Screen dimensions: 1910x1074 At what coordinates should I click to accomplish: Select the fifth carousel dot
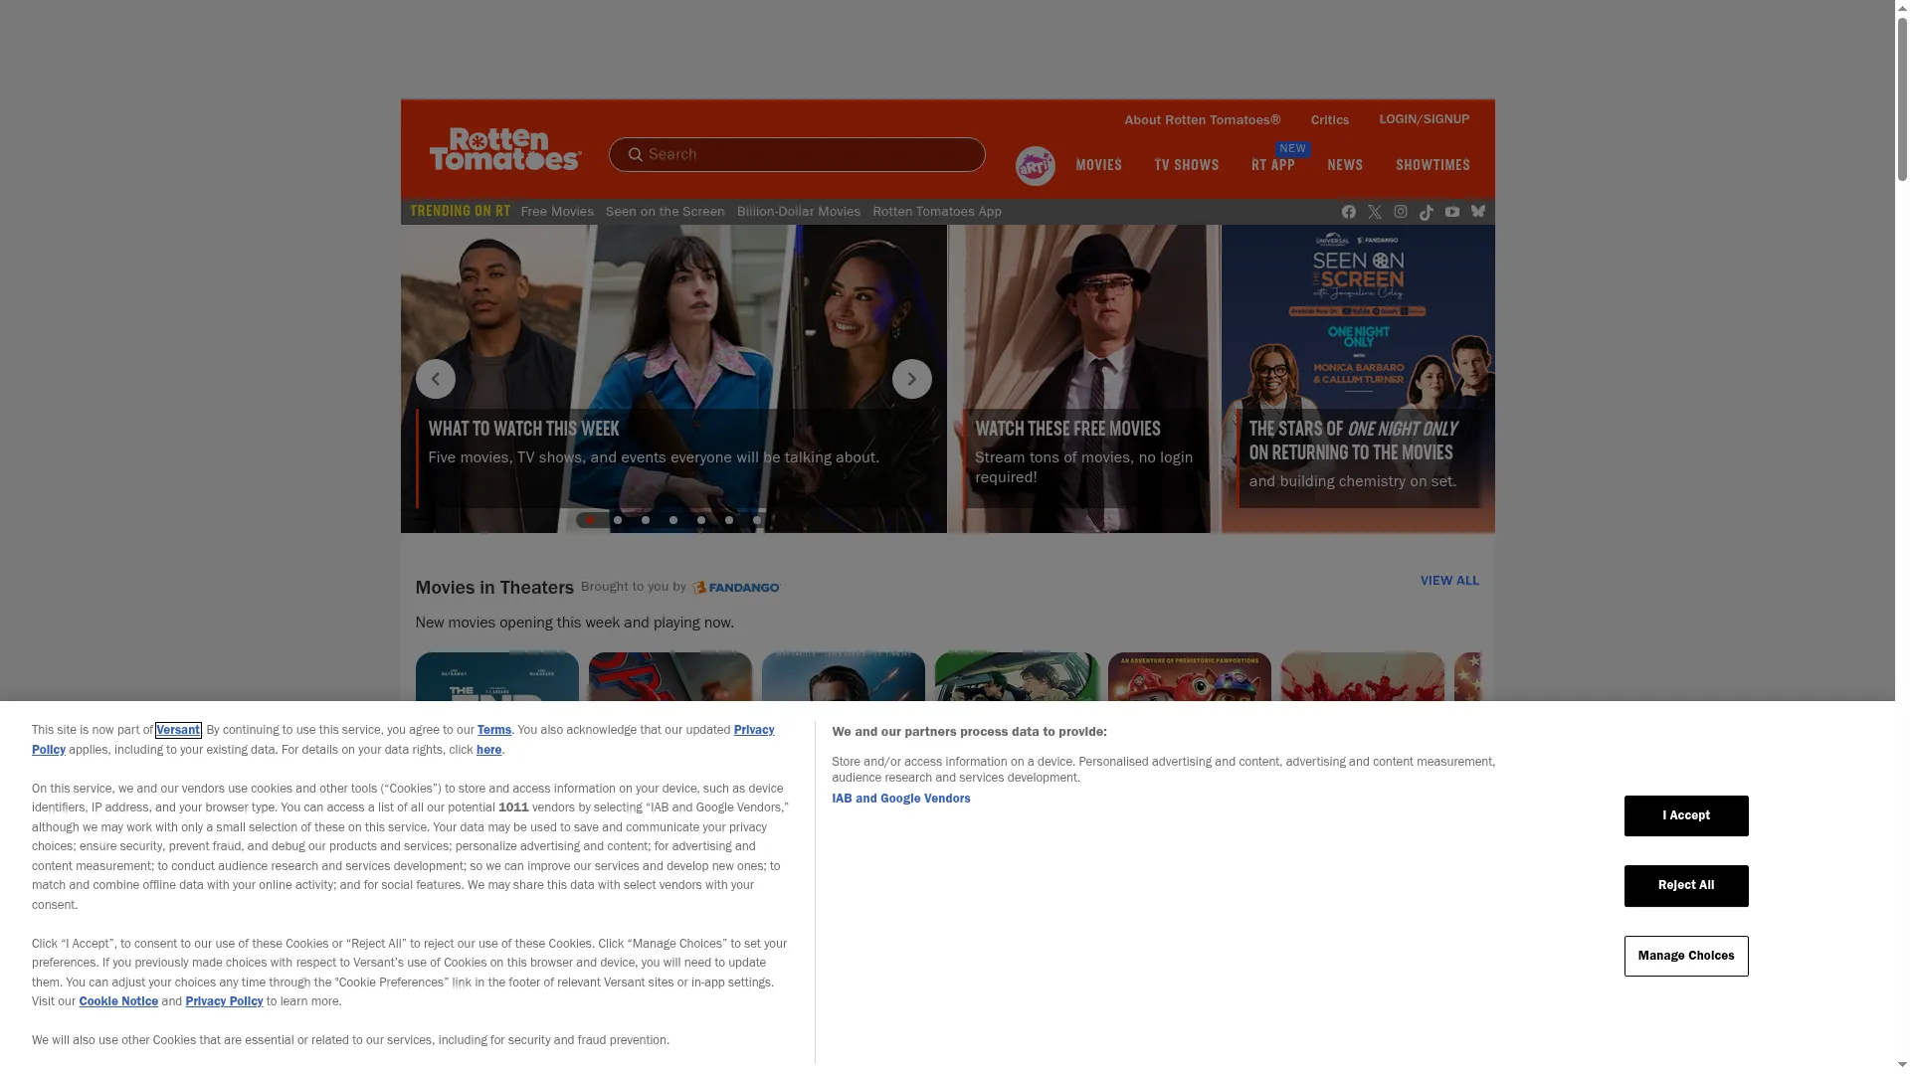pos(701,520)
